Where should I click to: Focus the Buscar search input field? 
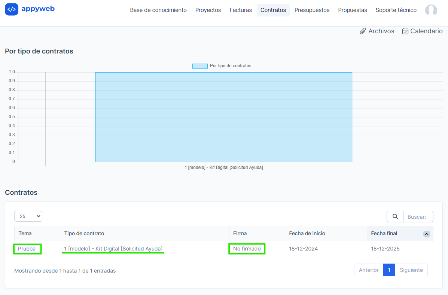click(418, 216)
